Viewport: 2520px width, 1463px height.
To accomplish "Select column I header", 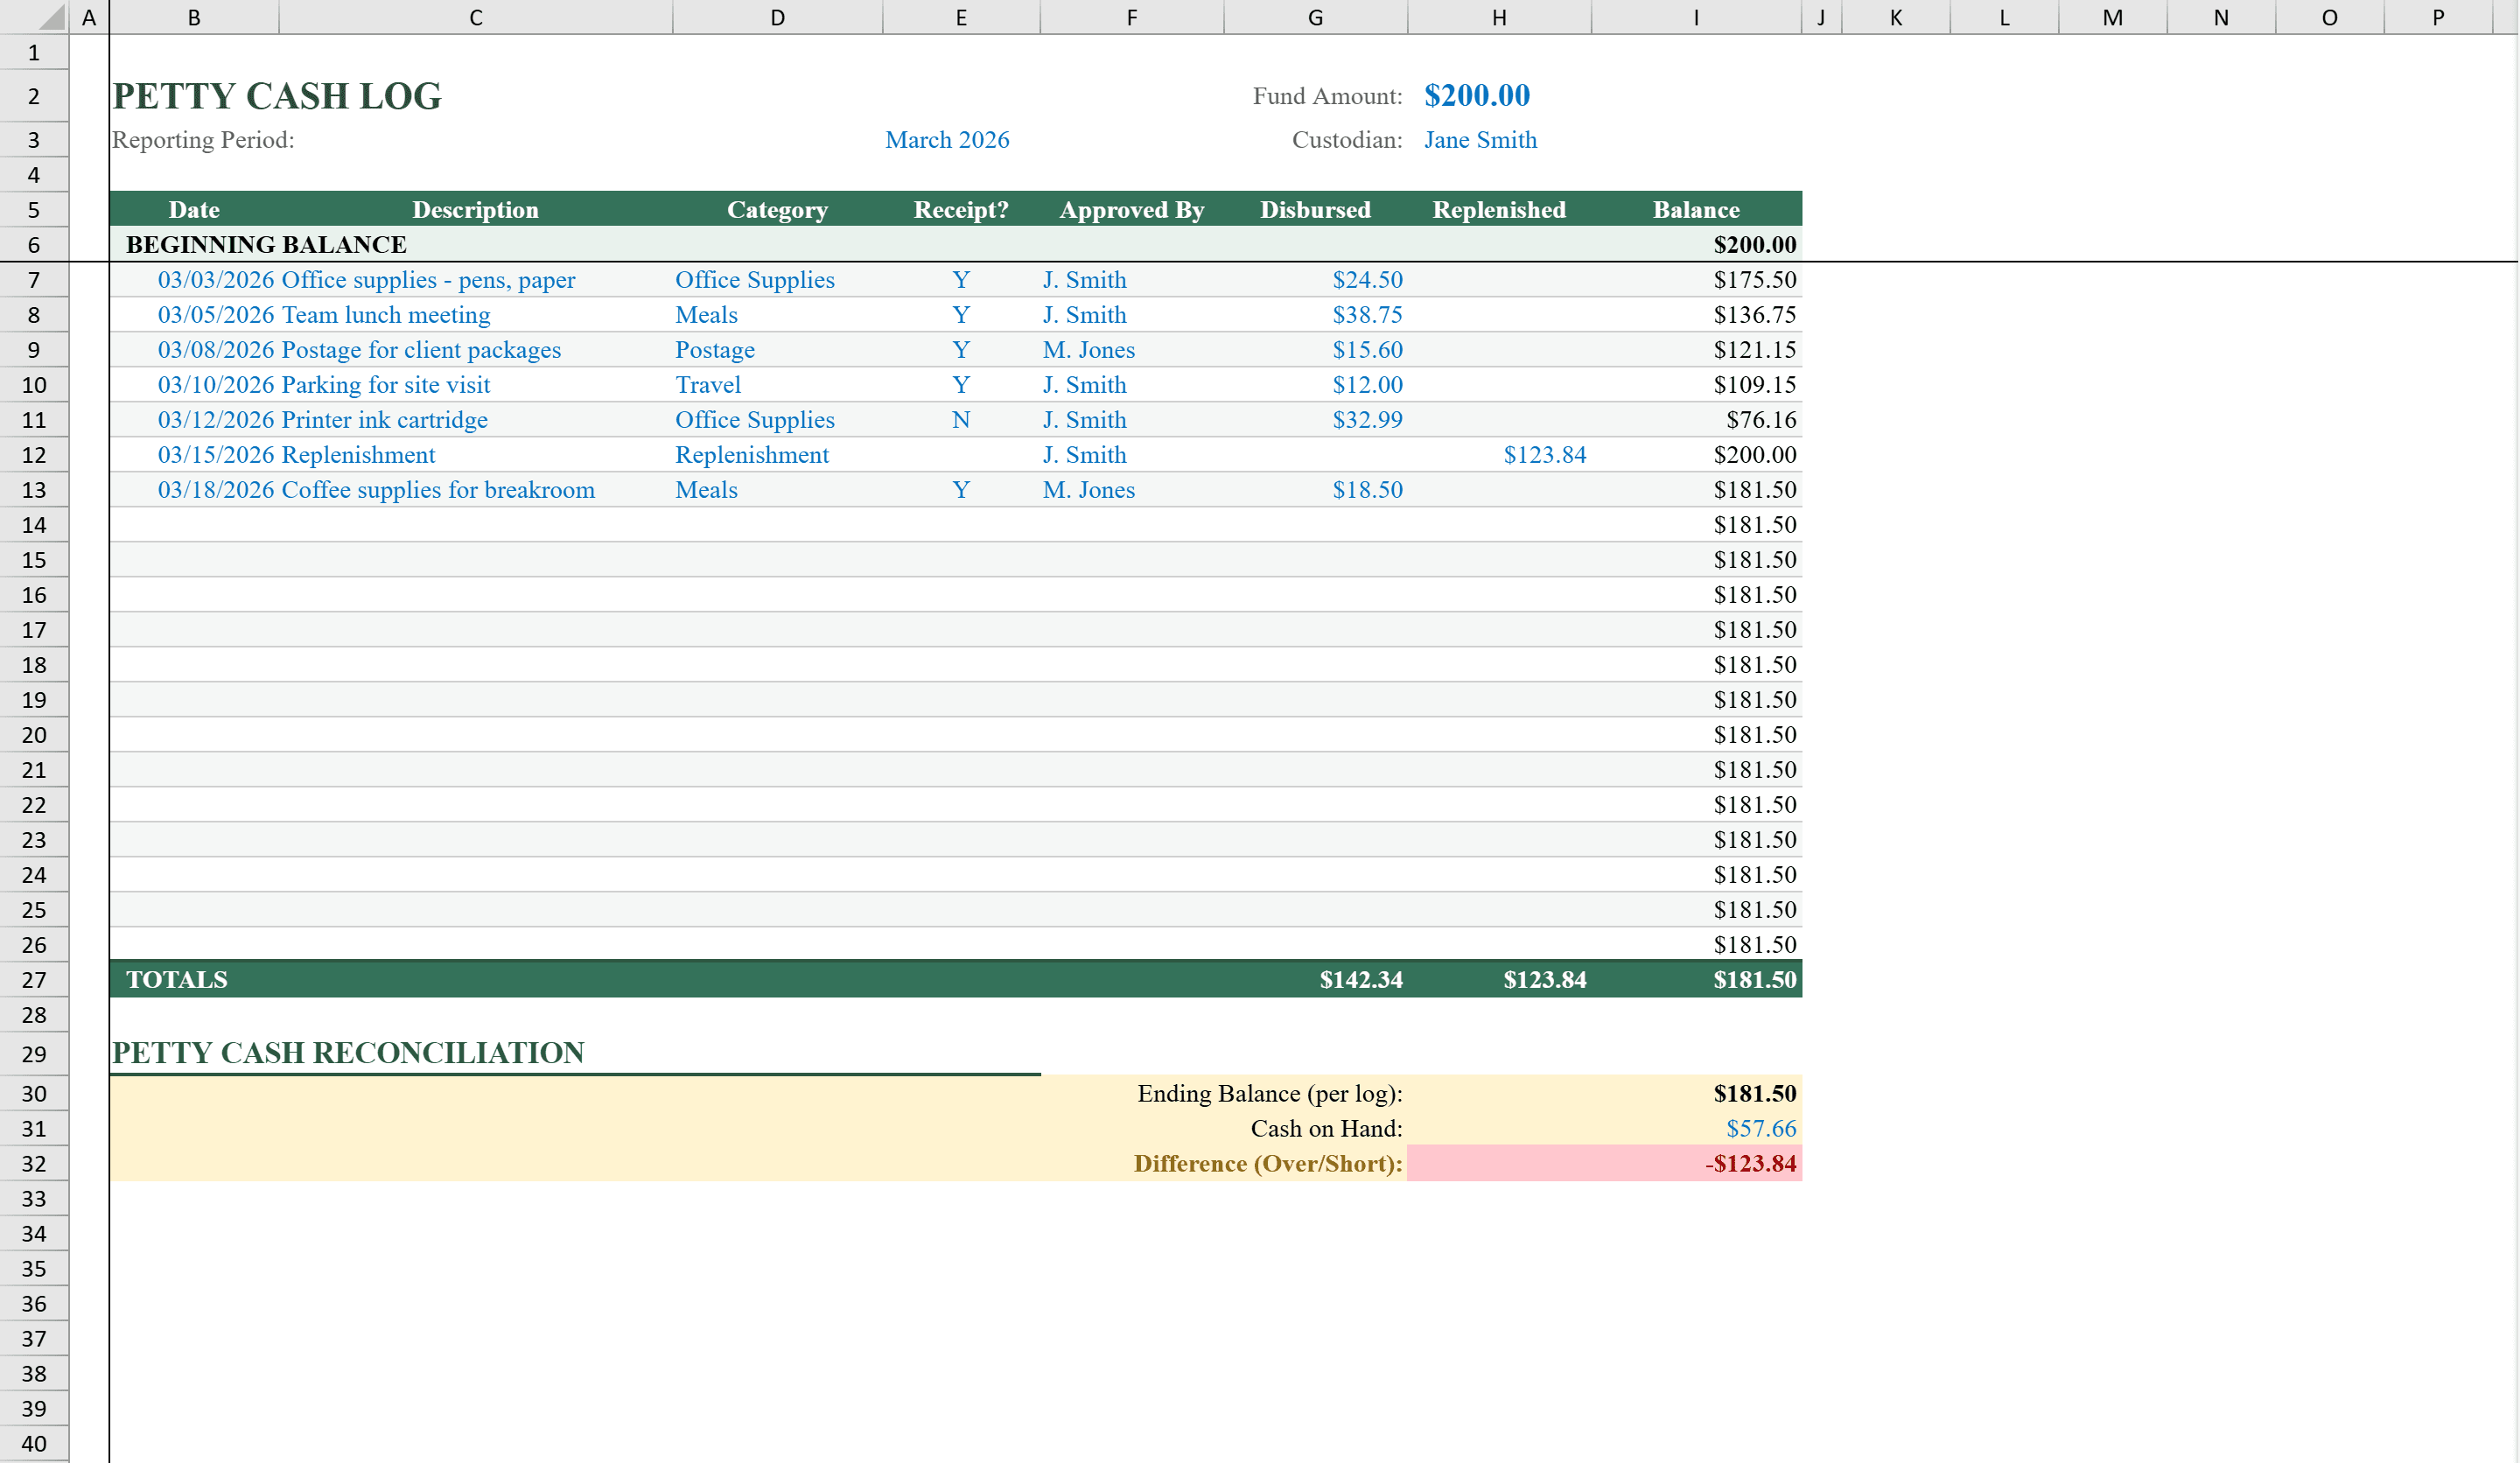I will point(1696,17).
